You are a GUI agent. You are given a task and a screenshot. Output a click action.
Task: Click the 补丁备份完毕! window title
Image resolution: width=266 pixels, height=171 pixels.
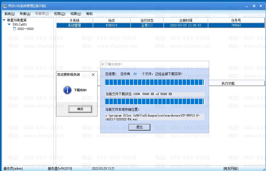[x=112, y=64]
